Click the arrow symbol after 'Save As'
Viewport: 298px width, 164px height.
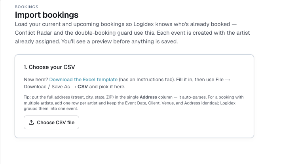pyautogui.click(x=74, y=87)
